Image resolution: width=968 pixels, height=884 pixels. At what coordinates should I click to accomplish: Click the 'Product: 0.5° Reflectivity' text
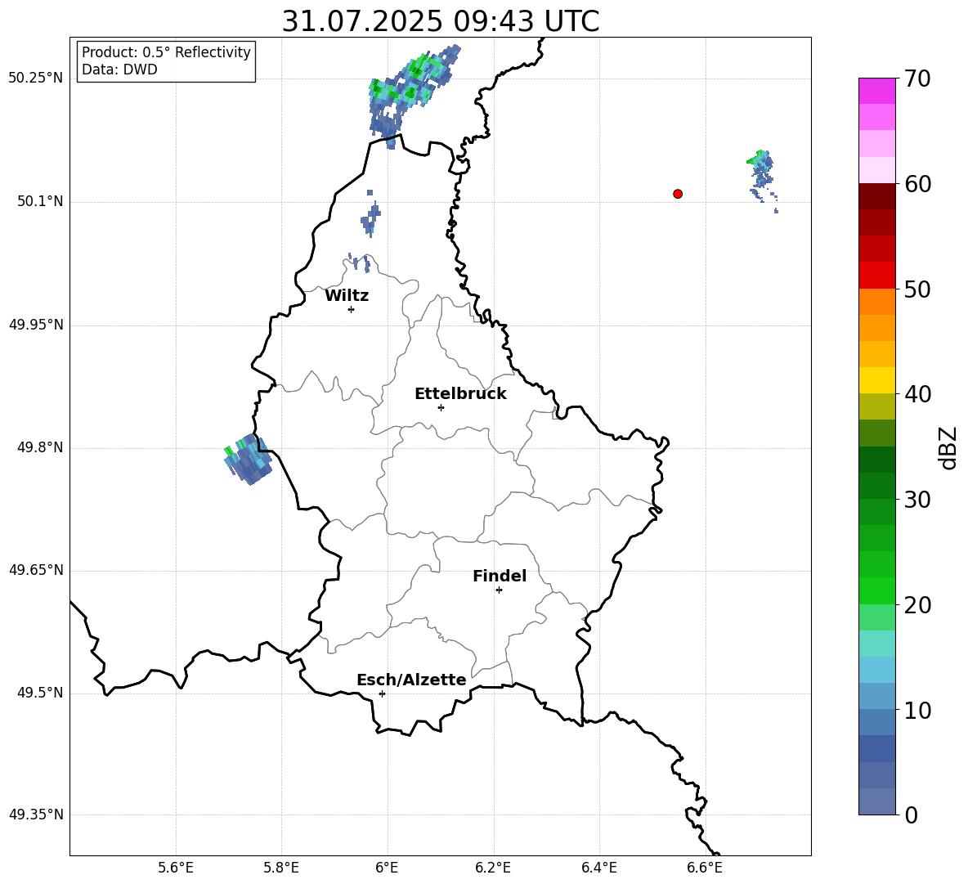pos(166,52)
